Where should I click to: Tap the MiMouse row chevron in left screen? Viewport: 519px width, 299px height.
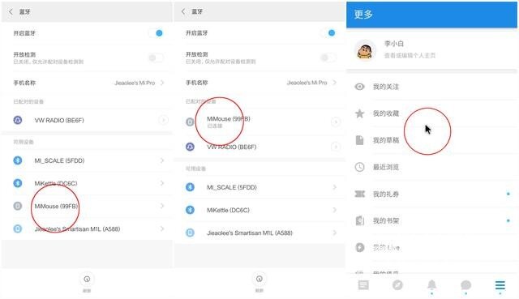click(162, 206)
